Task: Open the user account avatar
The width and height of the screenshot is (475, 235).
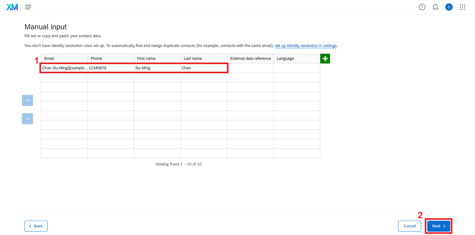Action: (449, 7)
